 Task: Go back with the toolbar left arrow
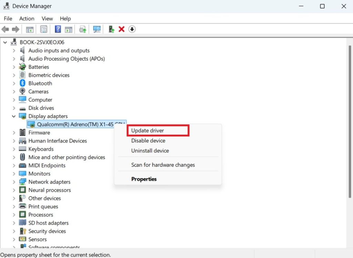coord(5,29)
